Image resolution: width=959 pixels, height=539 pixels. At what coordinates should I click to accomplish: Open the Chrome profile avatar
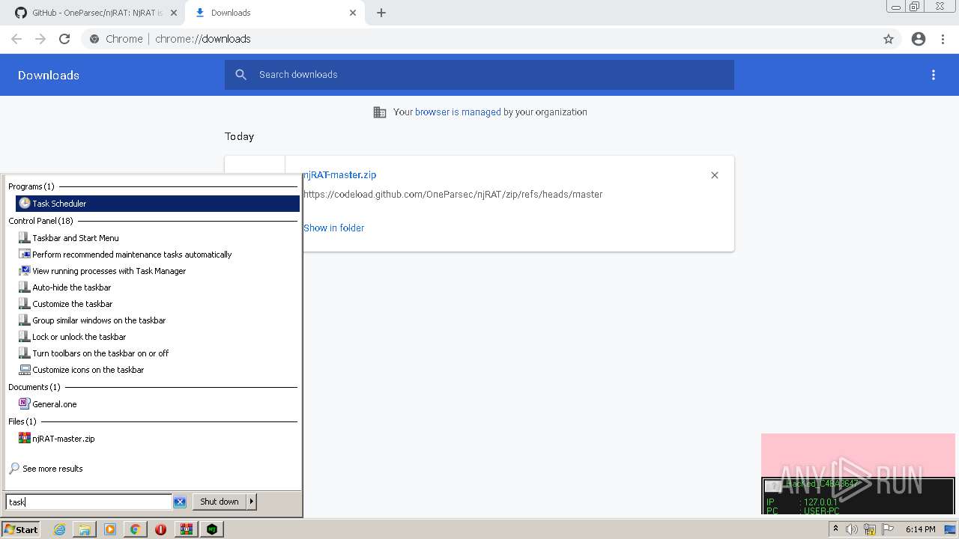[919, 39]
